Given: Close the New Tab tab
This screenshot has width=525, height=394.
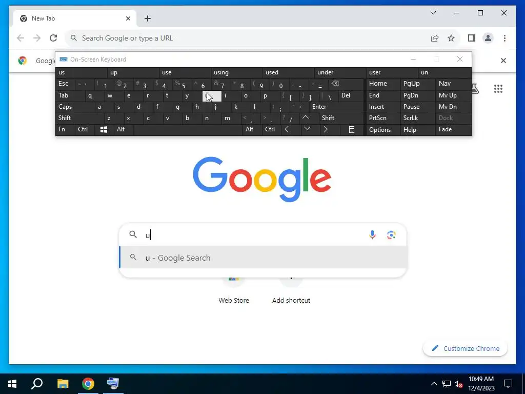Looking at the screenshot, I should click(128, 19).
